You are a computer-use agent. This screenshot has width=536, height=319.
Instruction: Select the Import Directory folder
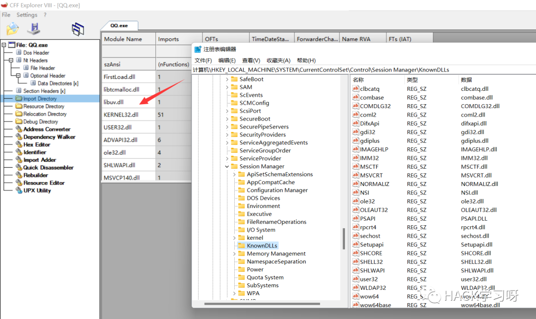(40, 99)
